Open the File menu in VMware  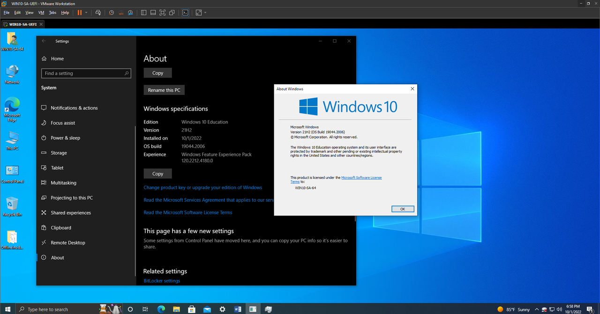point(7,13)
